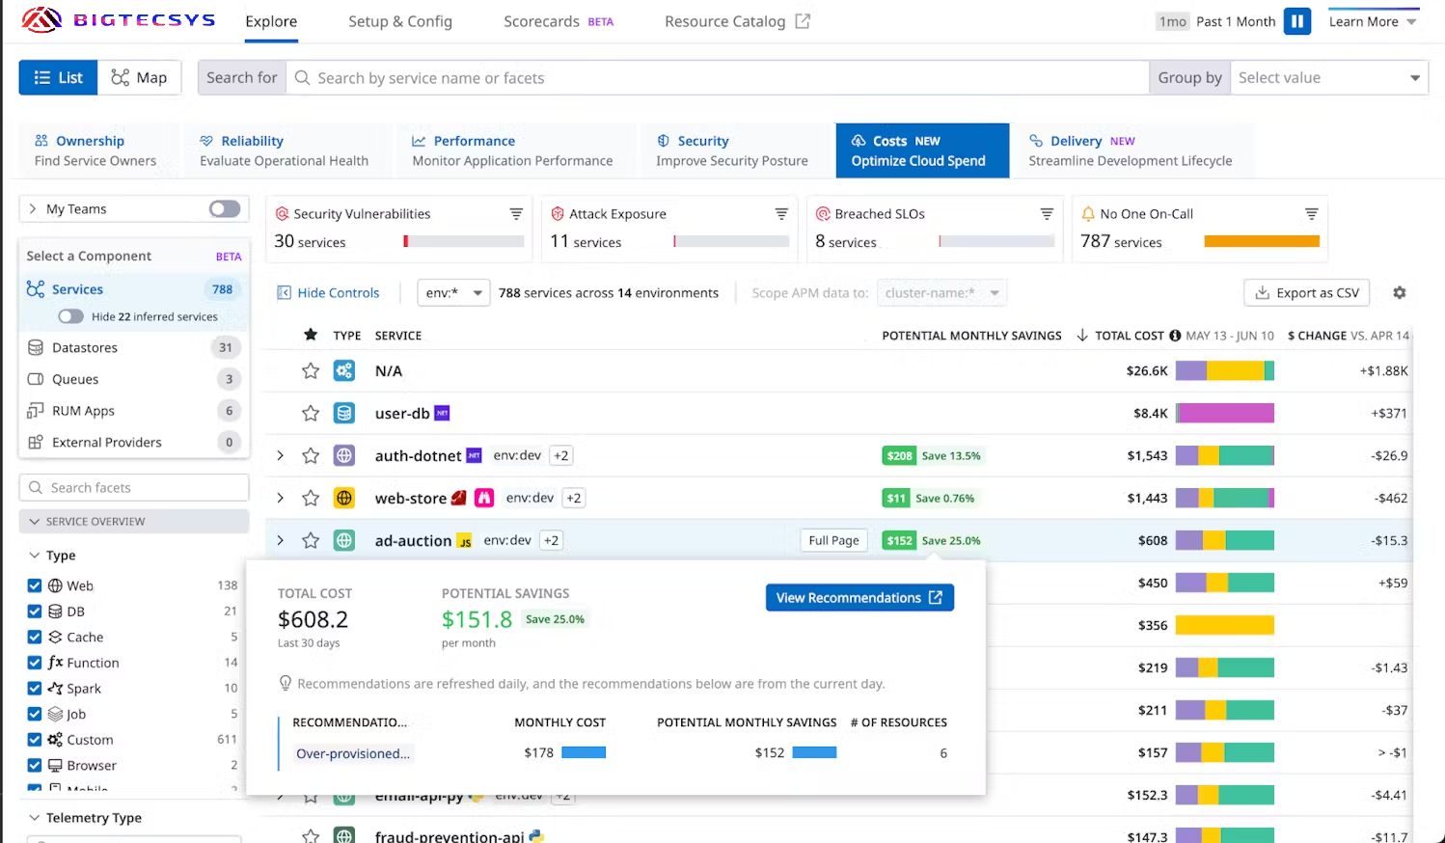Click the web type icon for auth-dotnet
This screenshot has height=843, width=1445.
point(344,455)
